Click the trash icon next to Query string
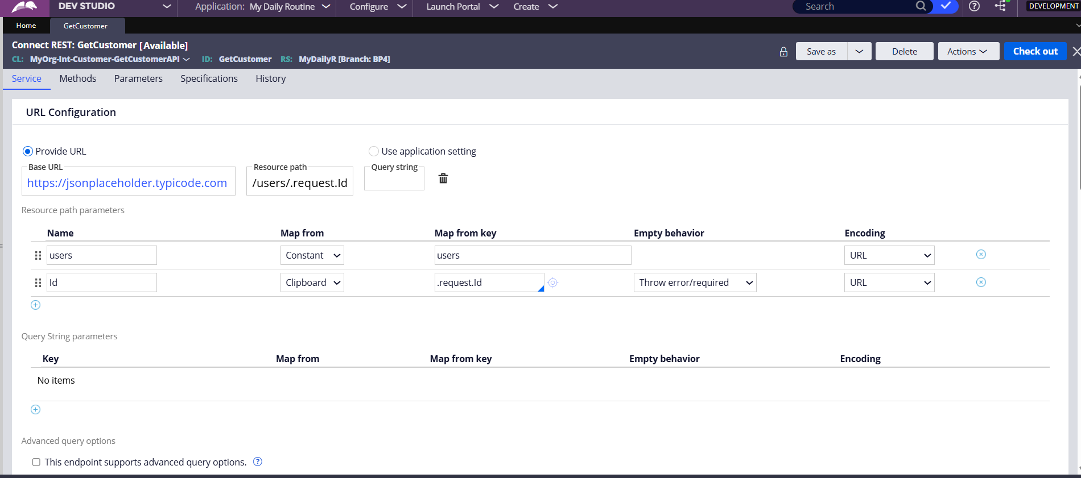1081x478 pixels. 443,178
